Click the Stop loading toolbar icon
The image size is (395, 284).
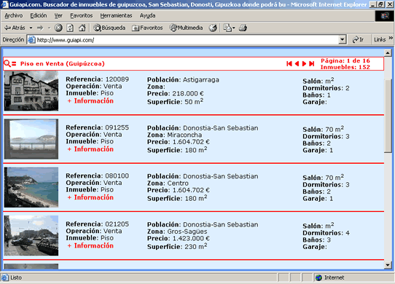pos(58,28)
